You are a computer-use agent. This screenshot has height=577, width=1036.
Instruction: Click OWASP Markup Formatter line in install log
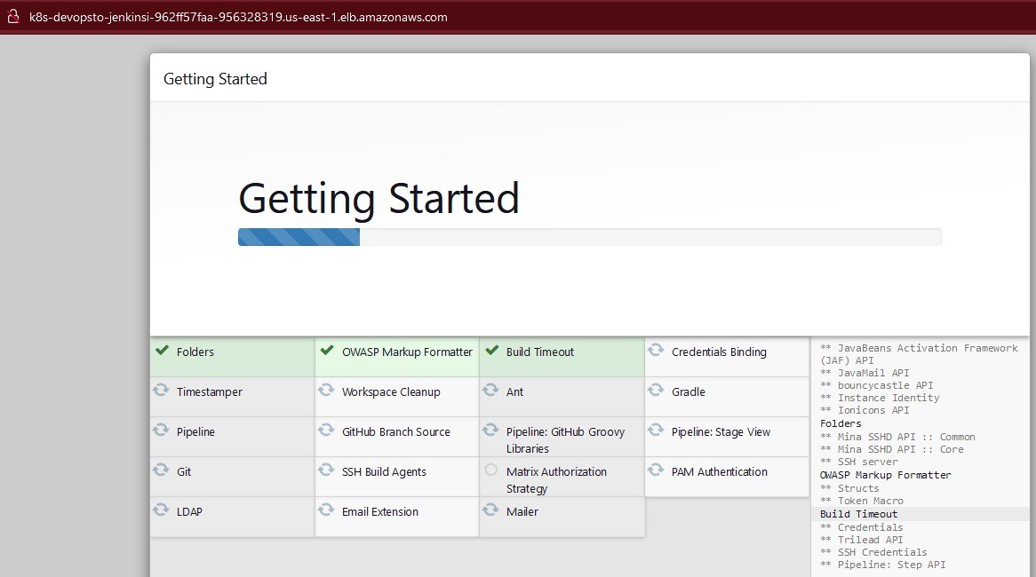pos(885,475)
